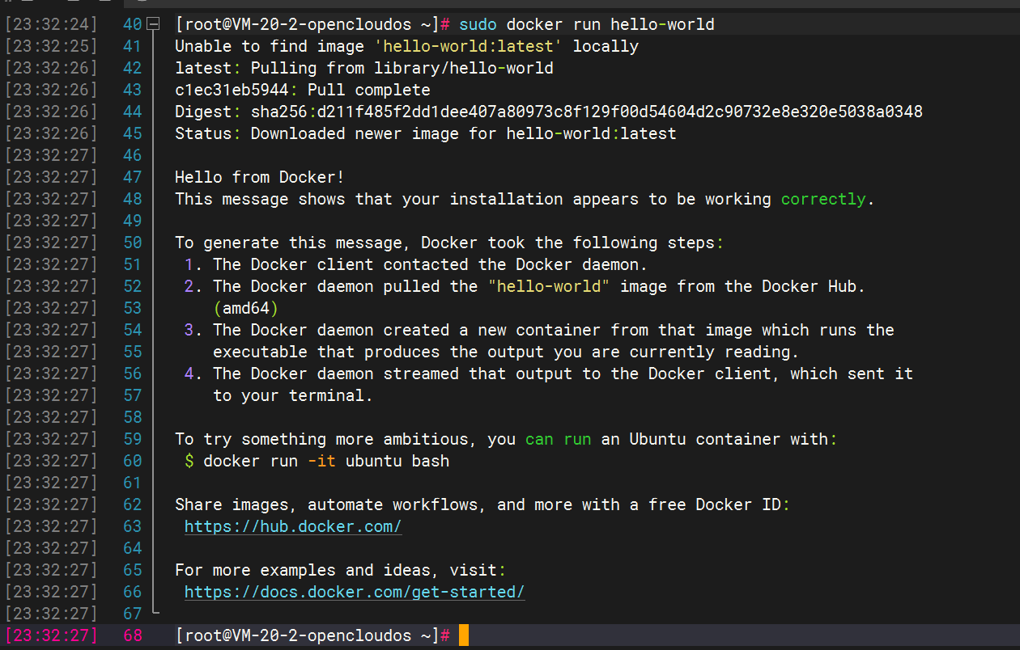Click the orange cursor at the prompt on line 68
The image size is (1020, 650).
point(464,635)
